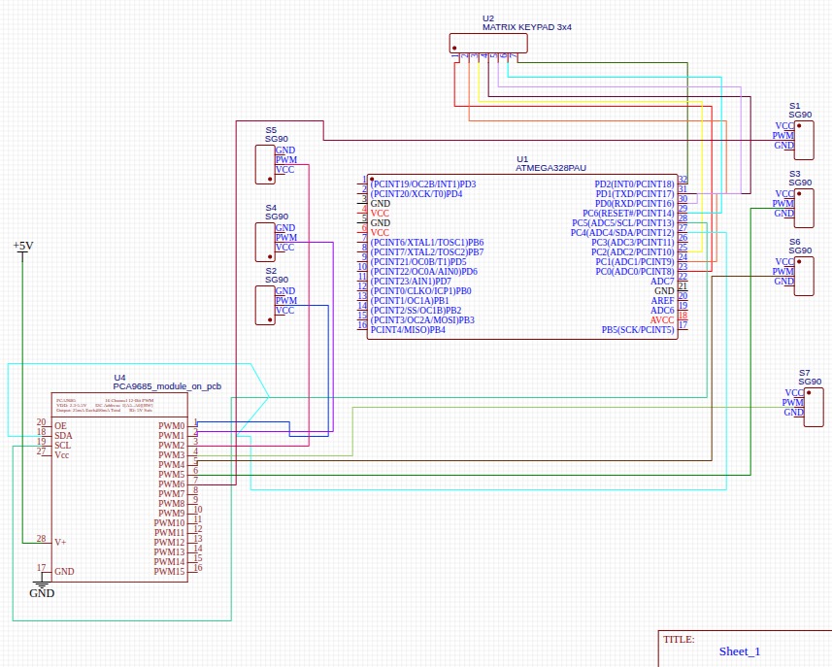This screenshot has height=667, width=832.
Task: Click the PWM pin label of S1
Action: coord(783,135)
